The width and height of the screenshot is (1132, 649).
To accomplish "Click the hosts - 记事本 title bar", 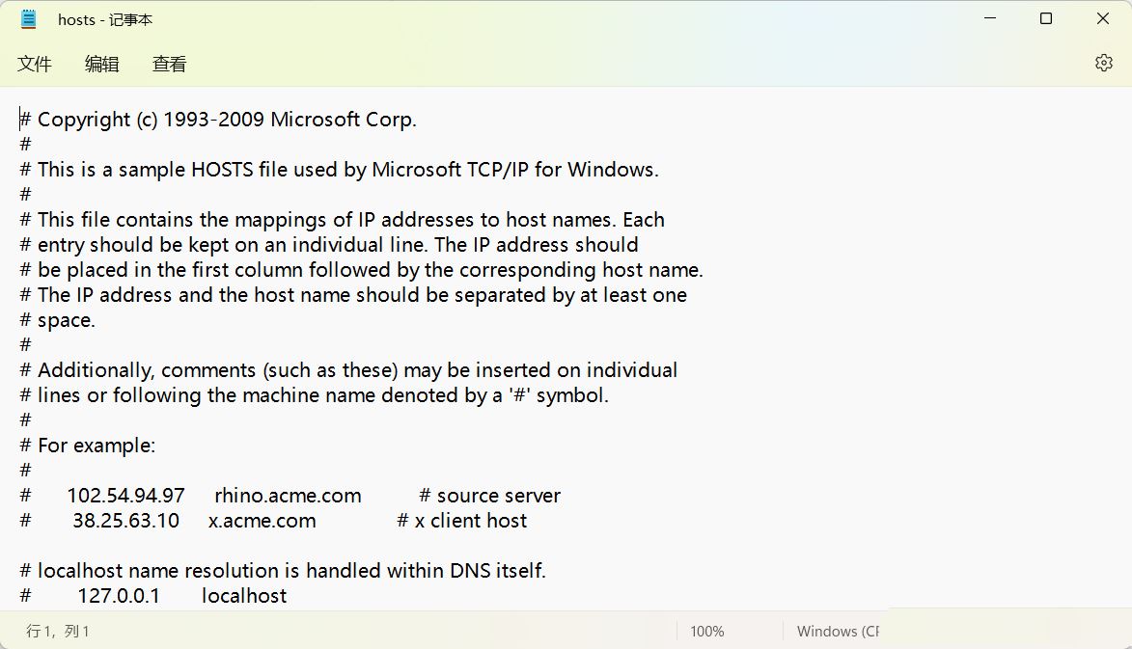I will click(x=105, y=18).
